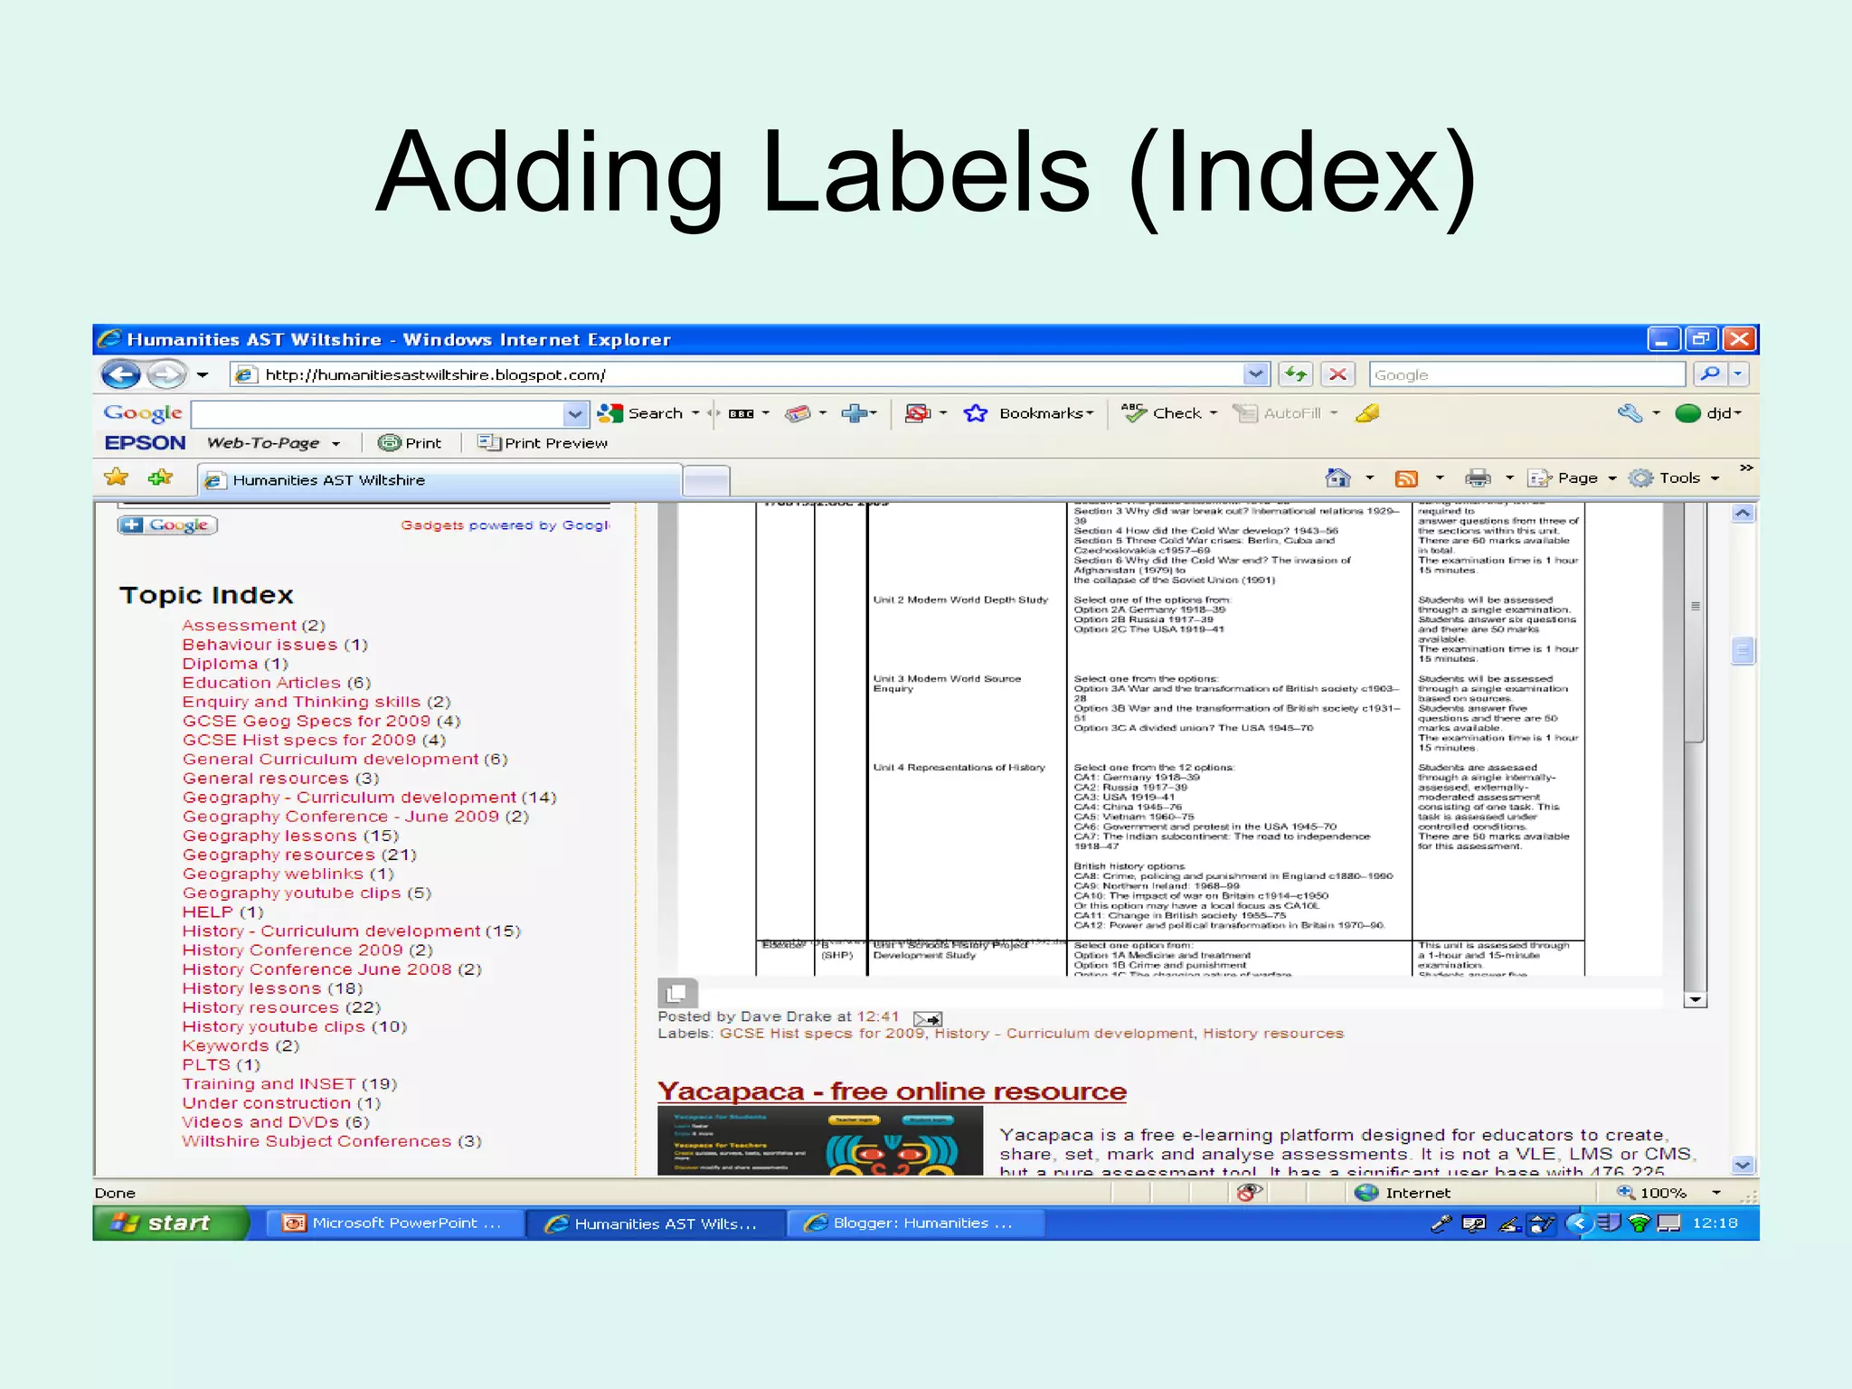Switch to Microsoft PowerPoint taskbar item

393,1224
